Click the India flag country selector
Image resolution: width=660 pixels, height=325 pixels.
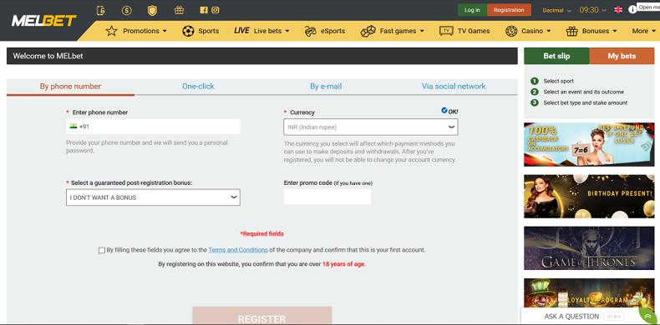click(74, 127)
